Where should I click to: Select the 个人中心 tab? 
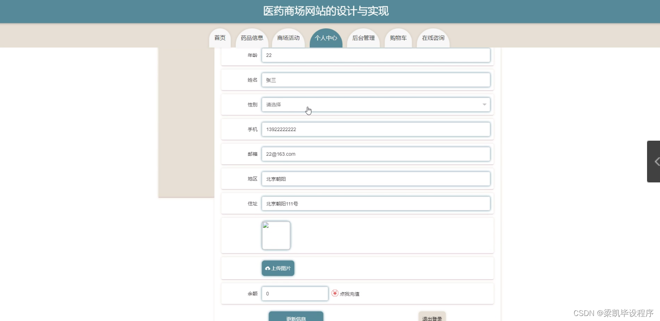[326, 38]
